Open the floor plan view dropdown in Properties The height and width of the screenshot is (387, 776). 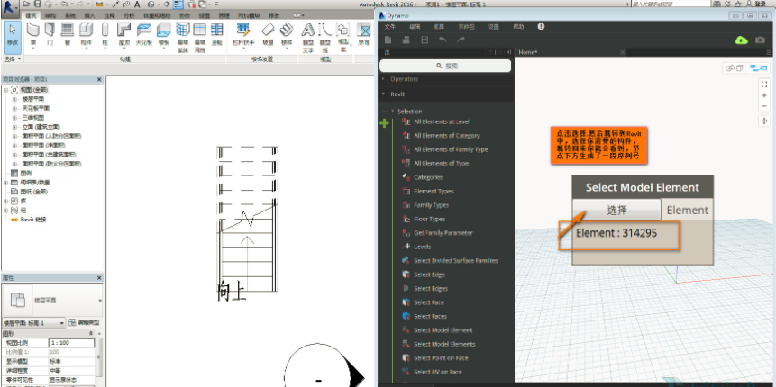(33, 323)
